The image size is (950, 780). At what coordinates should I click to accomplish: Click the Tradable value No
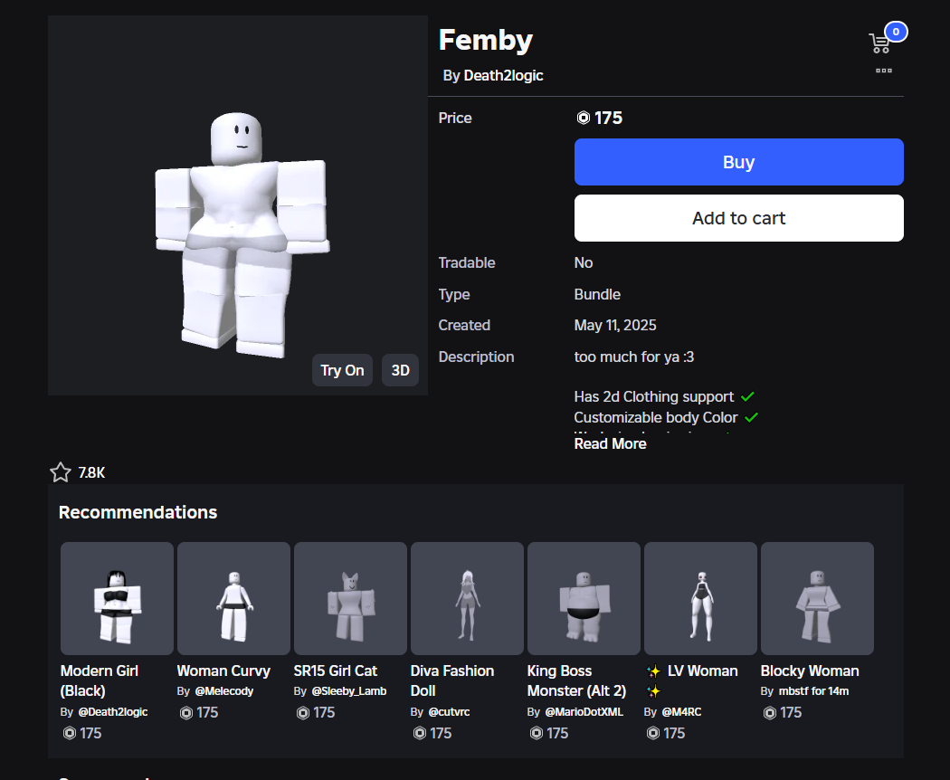583,263
